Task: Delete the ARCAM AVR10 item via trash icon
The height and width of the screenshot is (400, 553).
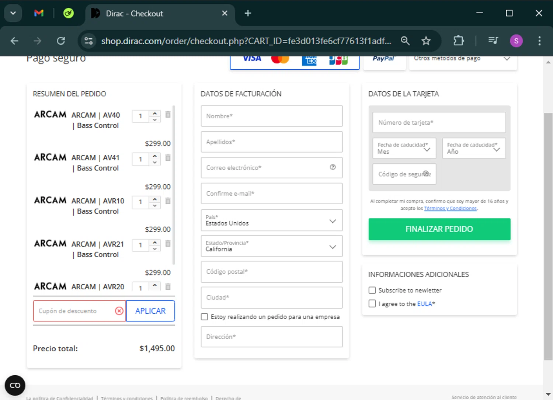Action: pyautogui.click(x=168, y=201)
